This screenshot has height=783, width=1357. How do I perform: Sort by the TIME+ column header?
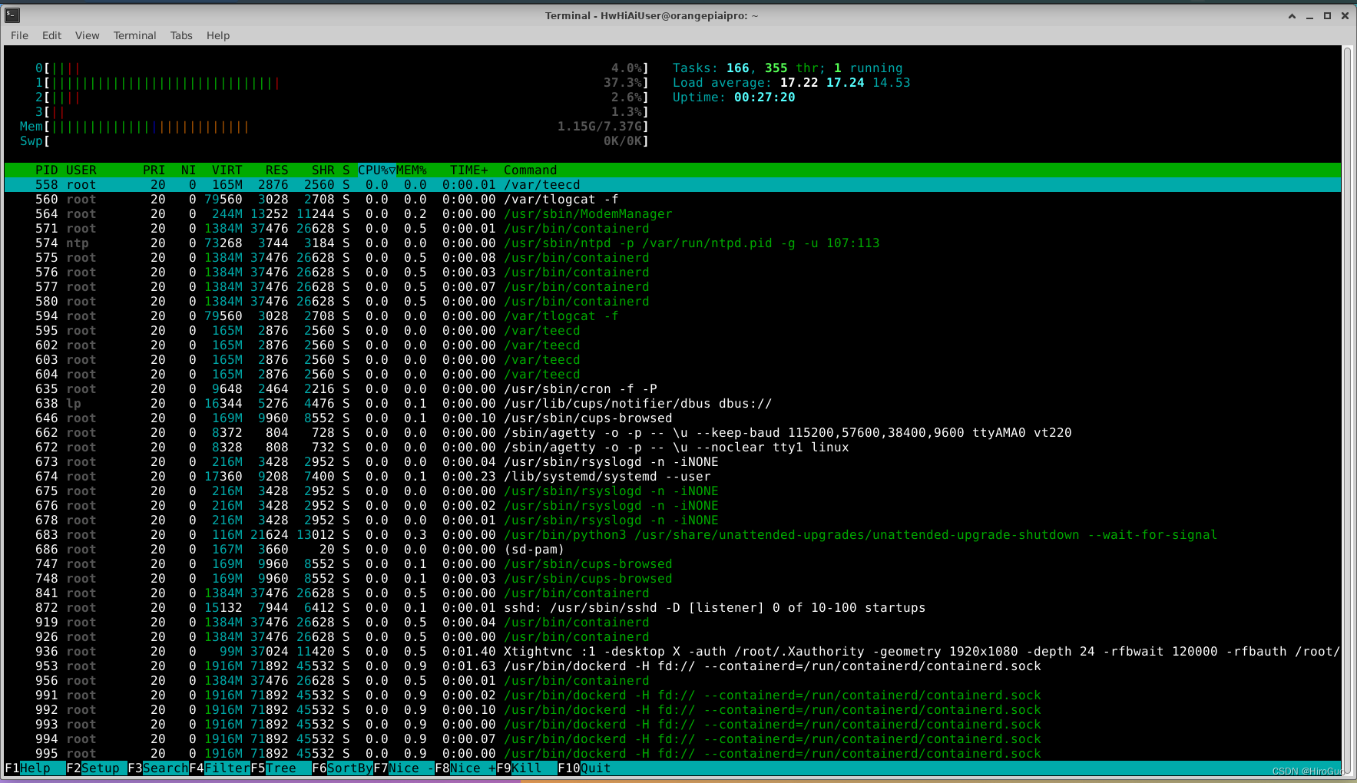click(x=468, y=170)
